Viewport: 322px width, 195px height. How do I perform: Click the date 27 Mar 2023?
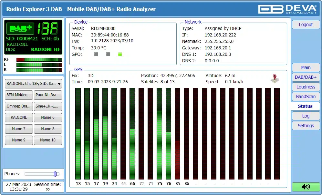coord(18,184)
